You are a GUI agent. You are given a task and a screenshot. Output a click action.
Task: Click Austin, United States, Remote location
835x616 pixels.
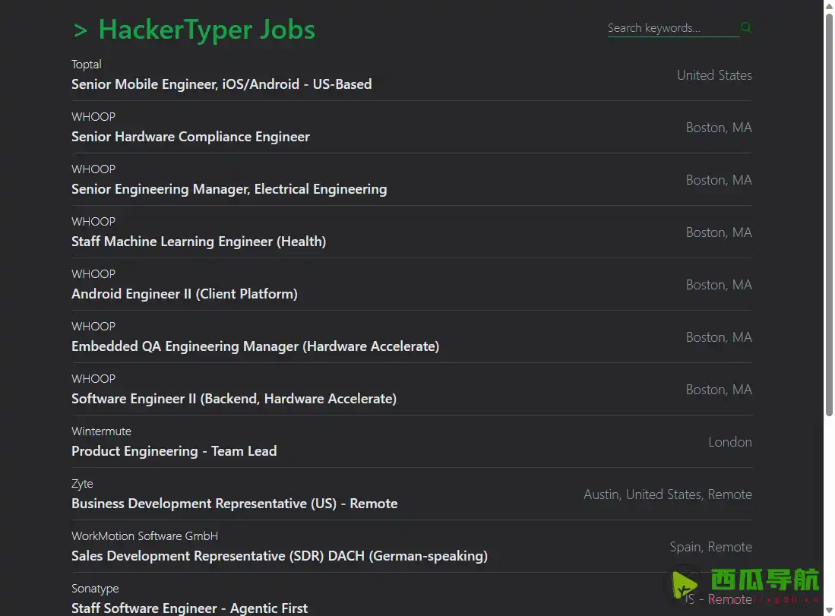tap(668, 494)
